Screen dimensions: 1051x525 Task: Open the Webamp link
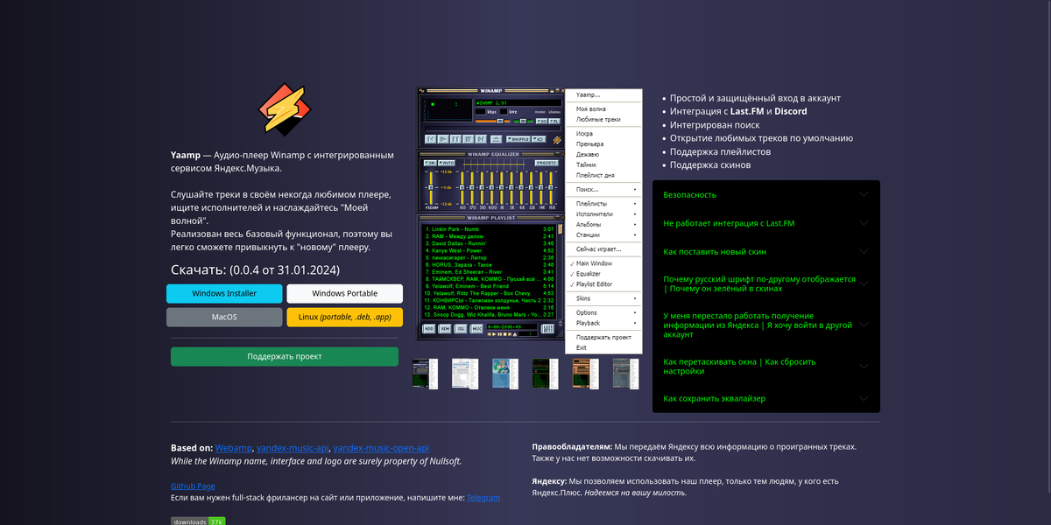point(235,447)
